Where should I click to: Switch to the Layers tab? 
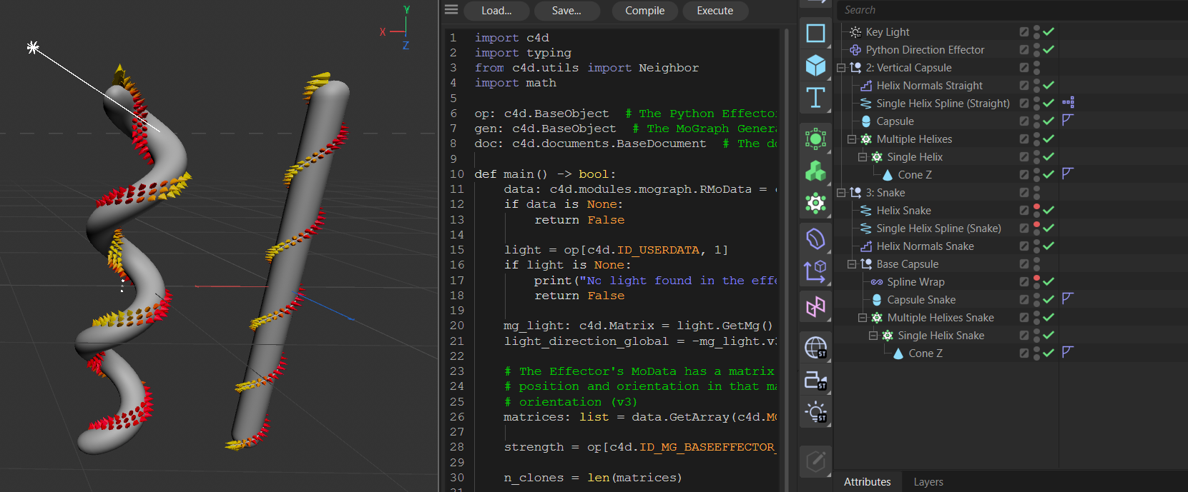coord(928,482)
